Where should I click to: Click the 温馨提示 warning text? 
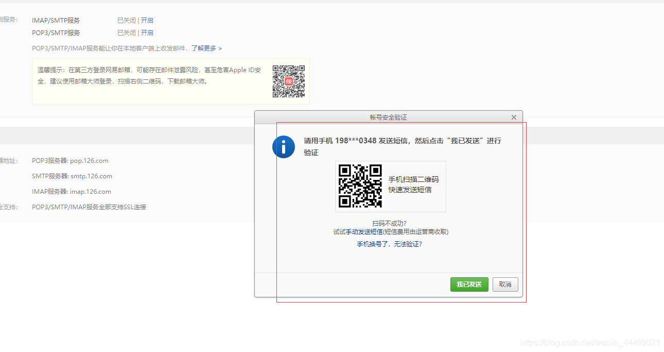[x=149, y=75]
